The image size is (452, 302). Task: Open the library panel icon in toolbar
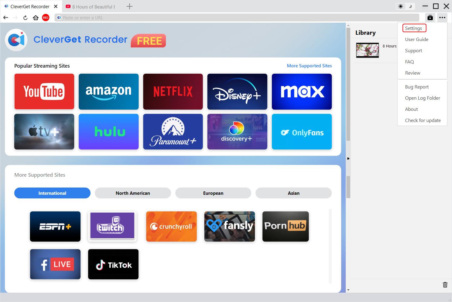click(x=430, y=18)
